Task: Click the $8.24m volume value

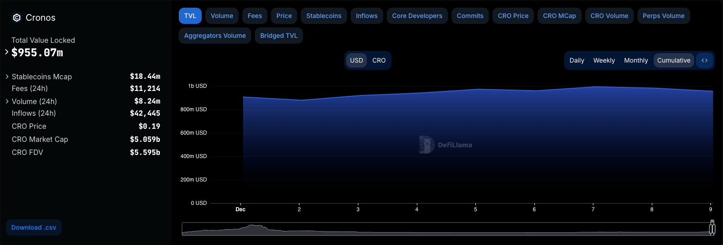Action: [x=147, y=101]
